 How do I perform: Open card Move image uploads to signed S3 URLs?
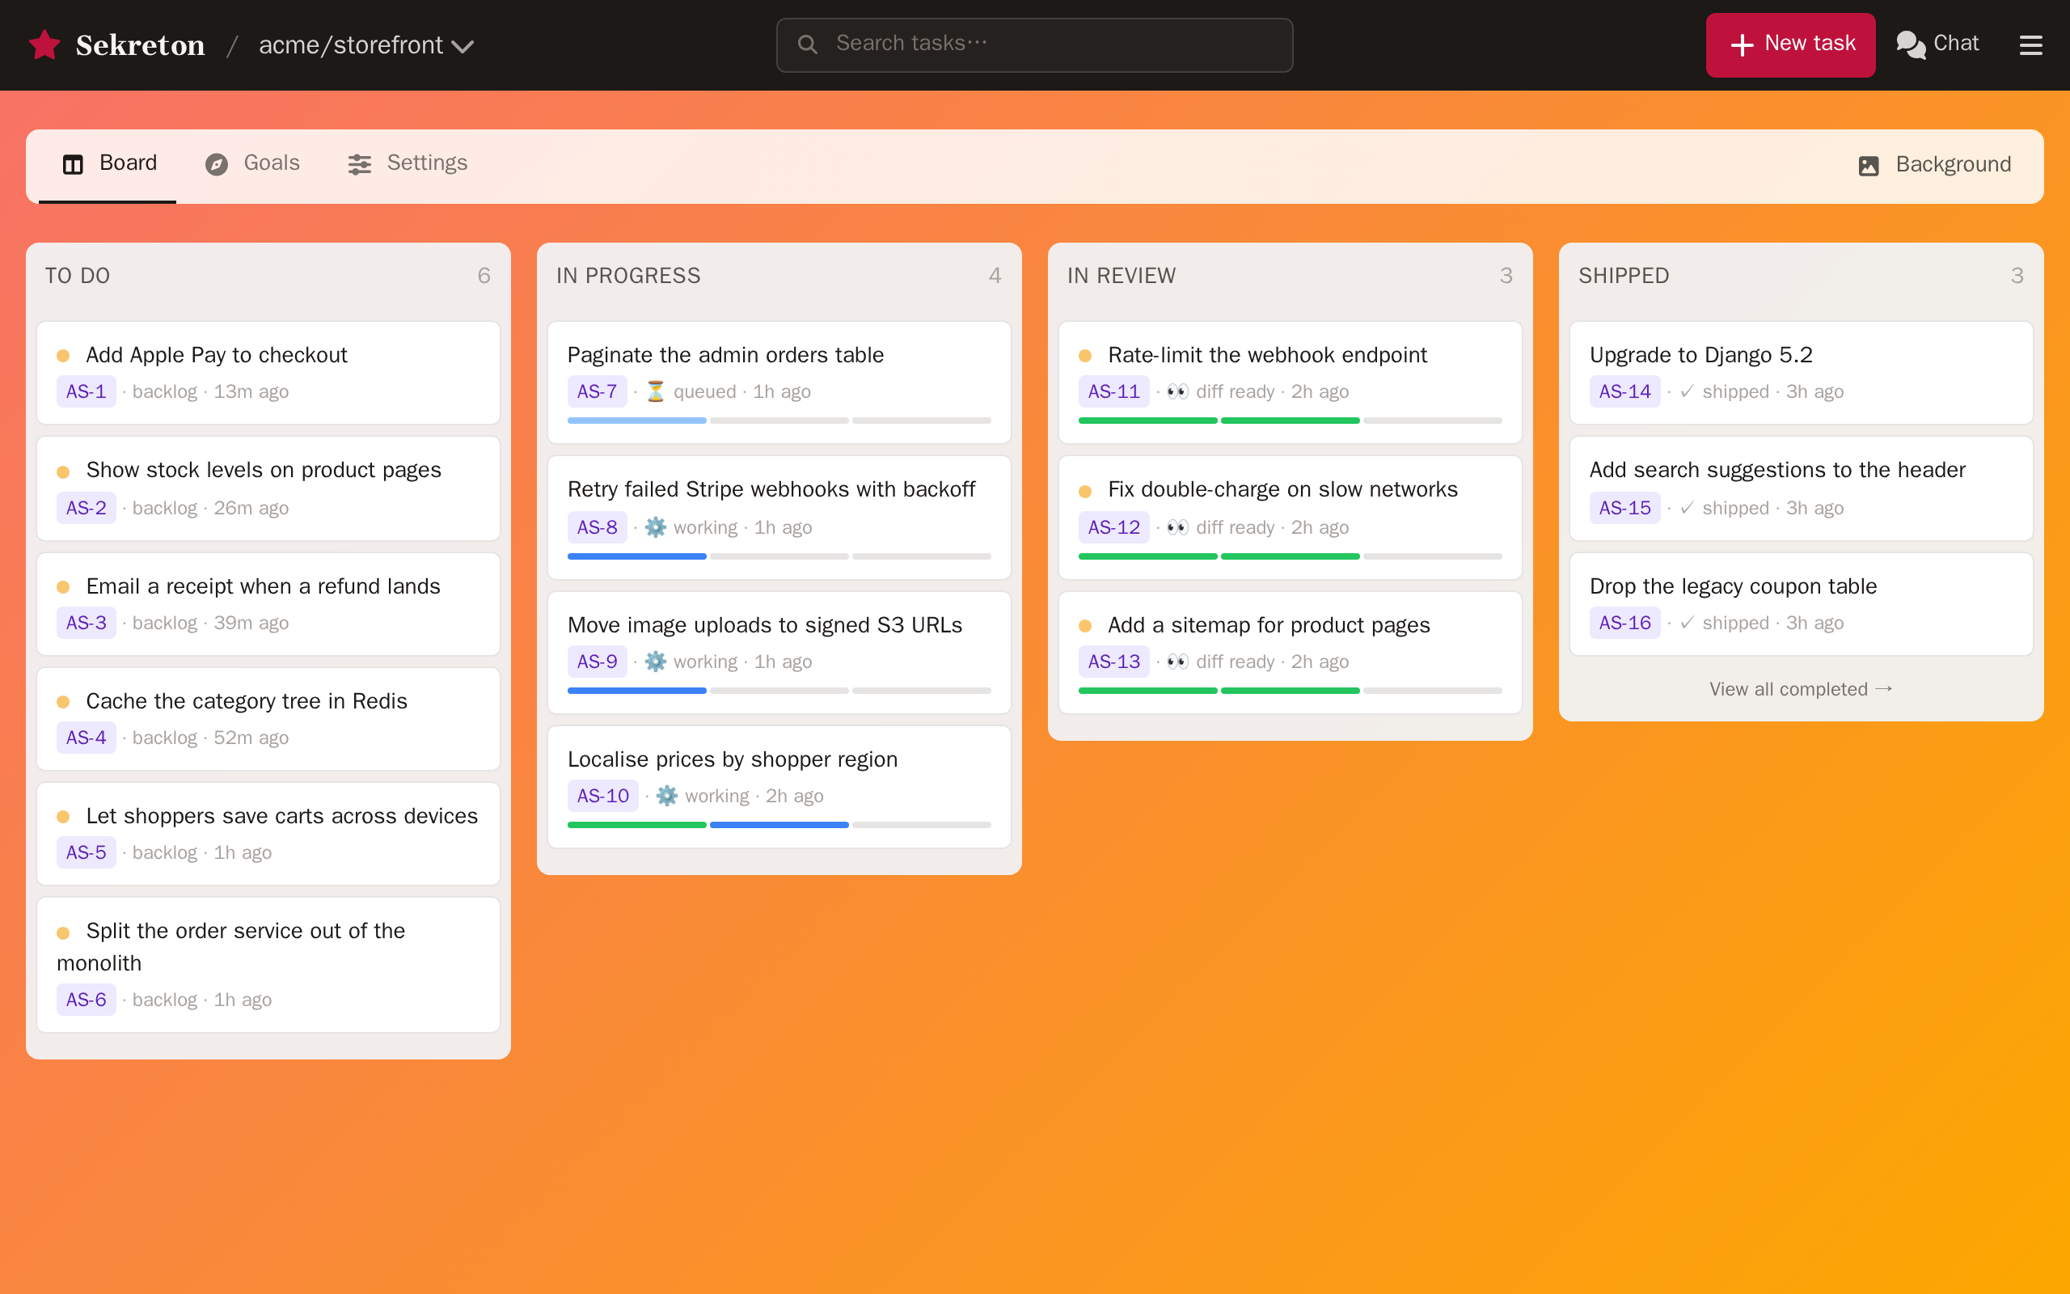click(779, 653)
